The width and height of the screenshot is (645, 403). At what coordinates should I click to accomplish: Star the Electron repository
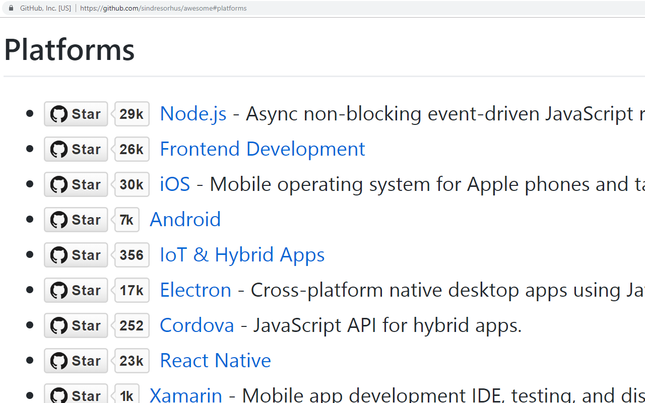[x=76, y=290]
